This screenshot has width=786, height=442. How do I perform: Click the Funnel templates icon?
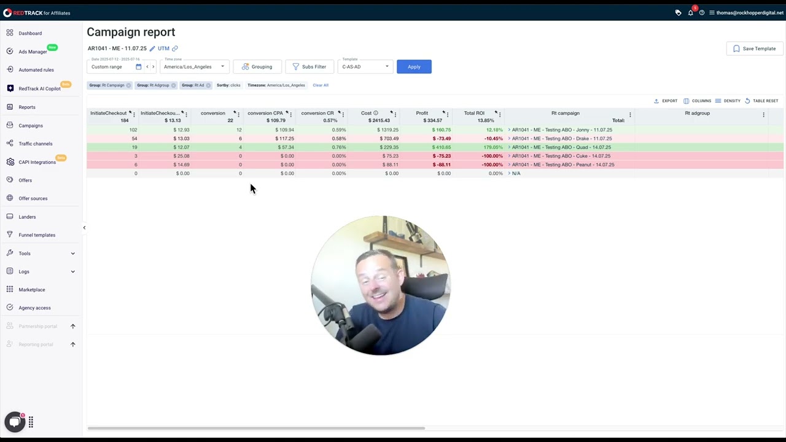(x=10, y=235)
